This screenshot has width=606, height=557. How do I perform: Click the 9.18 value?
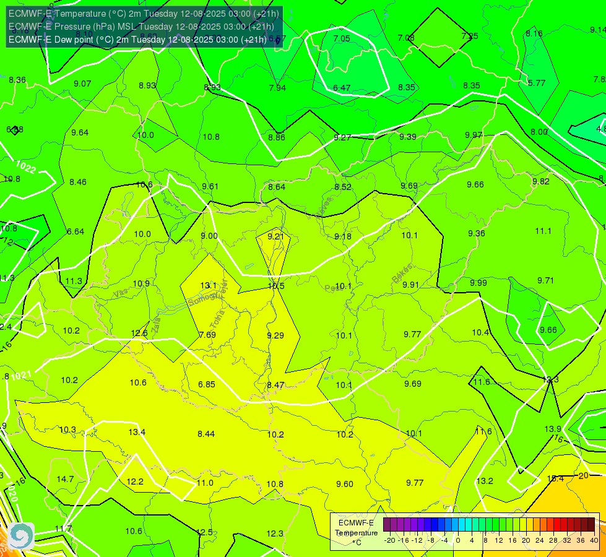pyautogui.click(x=343, y=236)
